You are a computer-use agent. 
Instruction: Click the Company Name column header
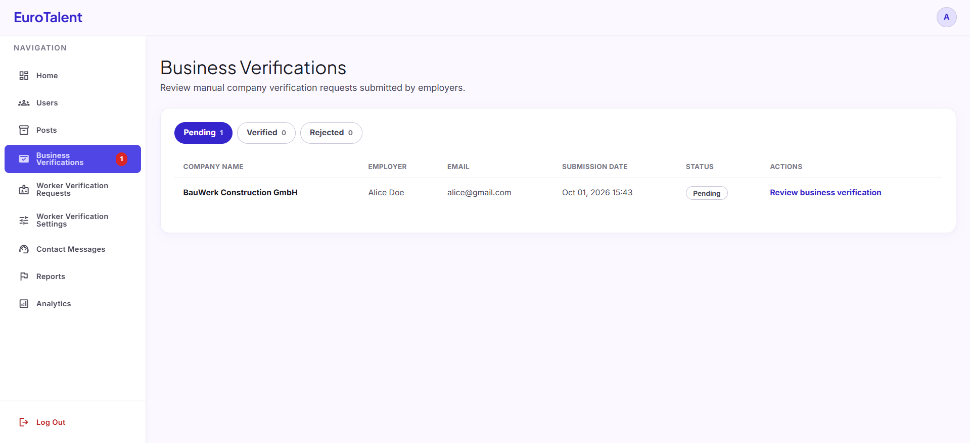pyautogui.click(x=213, y=167)
